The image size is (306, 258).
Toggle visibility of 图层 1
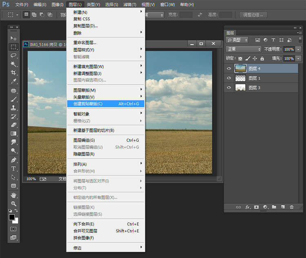click(x=229, y=78)
